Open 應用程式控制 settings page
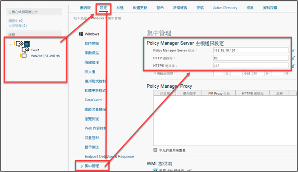The height and width of the screenshot is (172, 298). (95, 81)
